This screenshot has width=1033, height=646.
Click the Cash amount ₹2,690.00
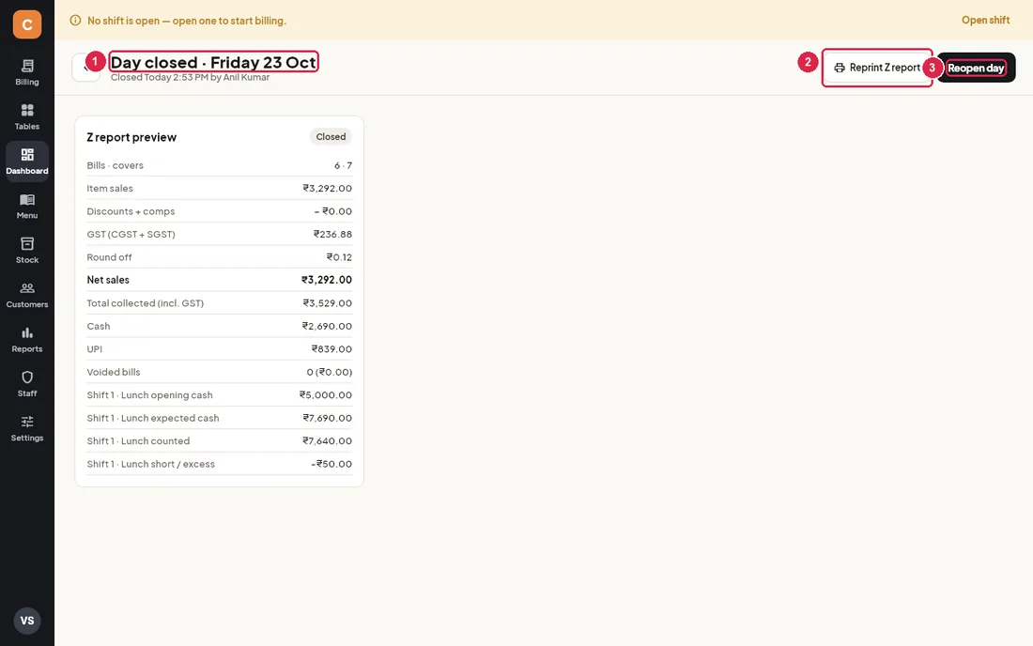pos(327,326)
